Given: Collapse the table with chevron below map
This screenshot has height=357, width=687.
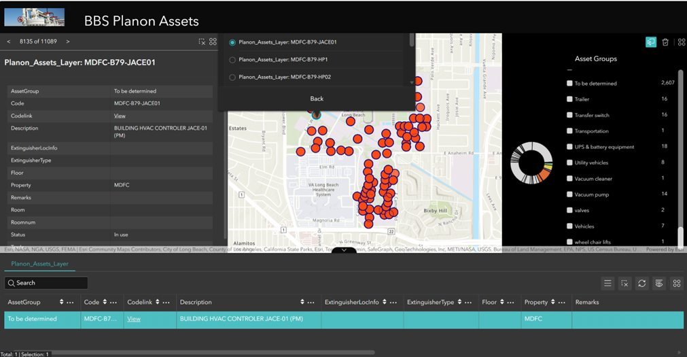Looking at the screenshot, I should [x=344, y=250].
